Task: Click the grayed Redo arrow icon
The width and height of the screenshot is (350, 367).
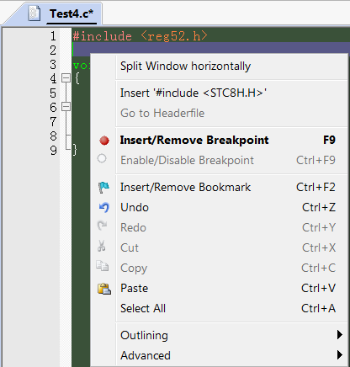Action: pos(102,226)
